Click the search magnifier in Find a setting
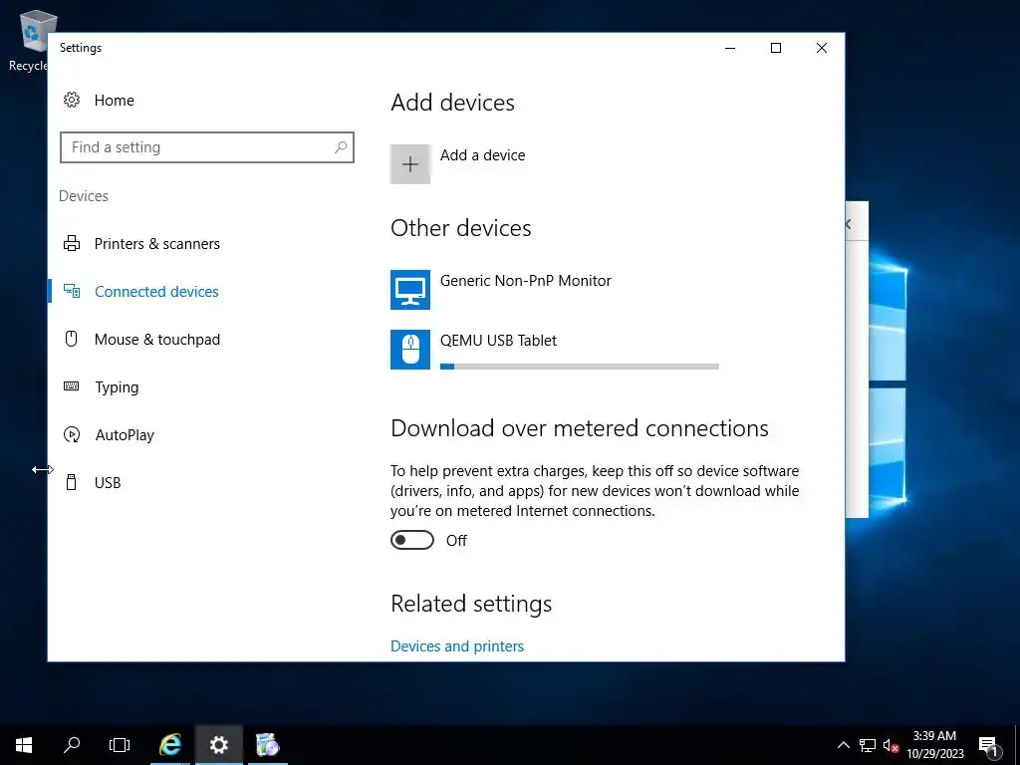Screen dimensions: 1020x765 point(341,147)
